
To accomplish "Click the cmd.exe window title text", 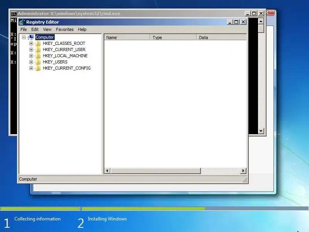I will 69,14.
